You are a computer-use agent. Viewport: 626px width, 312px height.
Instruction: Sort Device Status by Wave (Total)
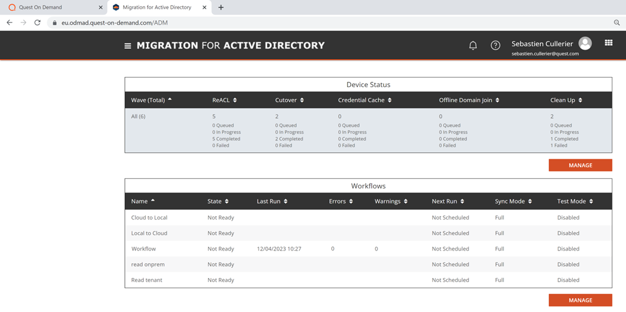(152, 100)
